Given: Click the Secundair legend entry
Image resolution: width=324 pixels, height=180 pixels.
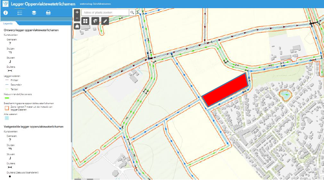Looking at the screenshot, I should tap(16, 85).
